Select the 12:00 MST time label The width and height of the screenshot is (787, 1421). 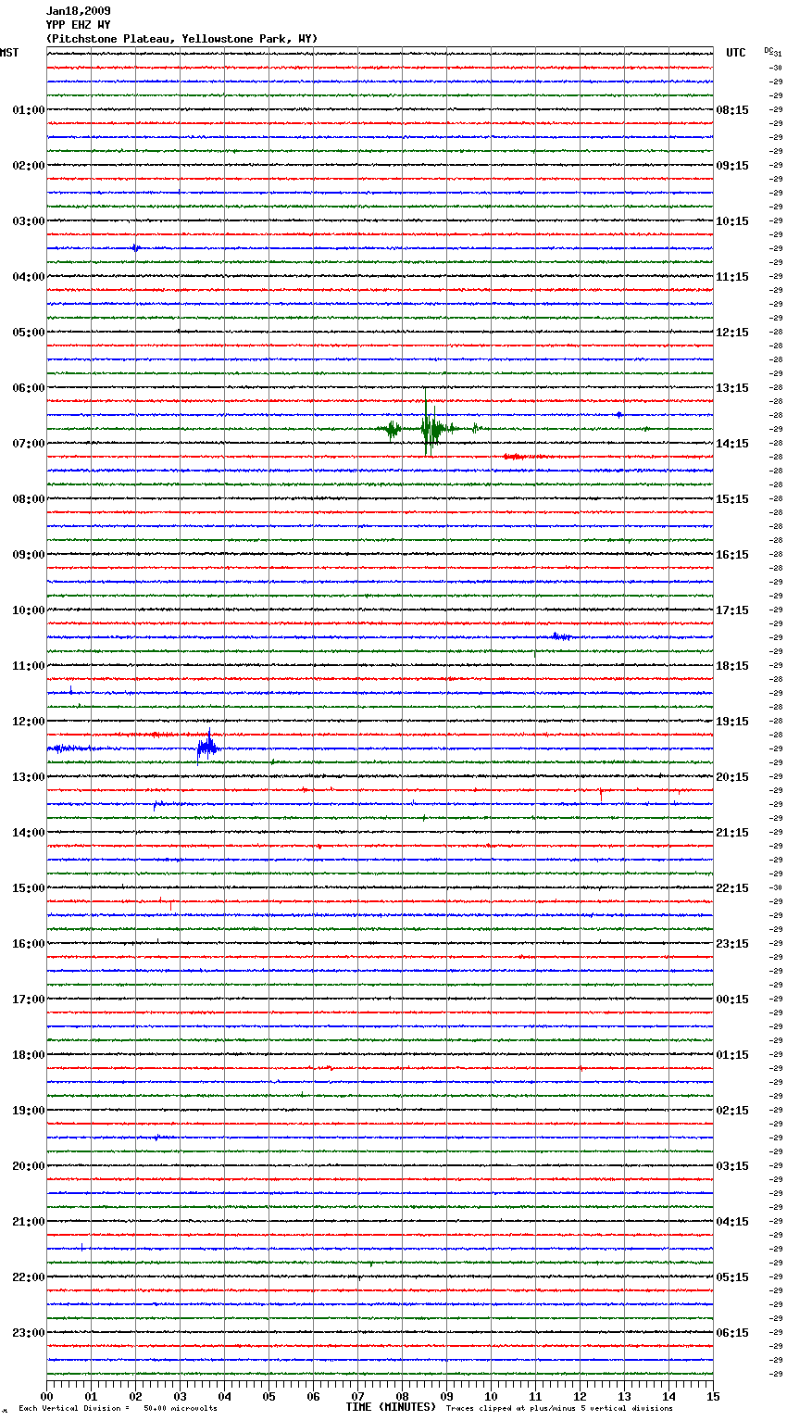(x=29, y=722)
